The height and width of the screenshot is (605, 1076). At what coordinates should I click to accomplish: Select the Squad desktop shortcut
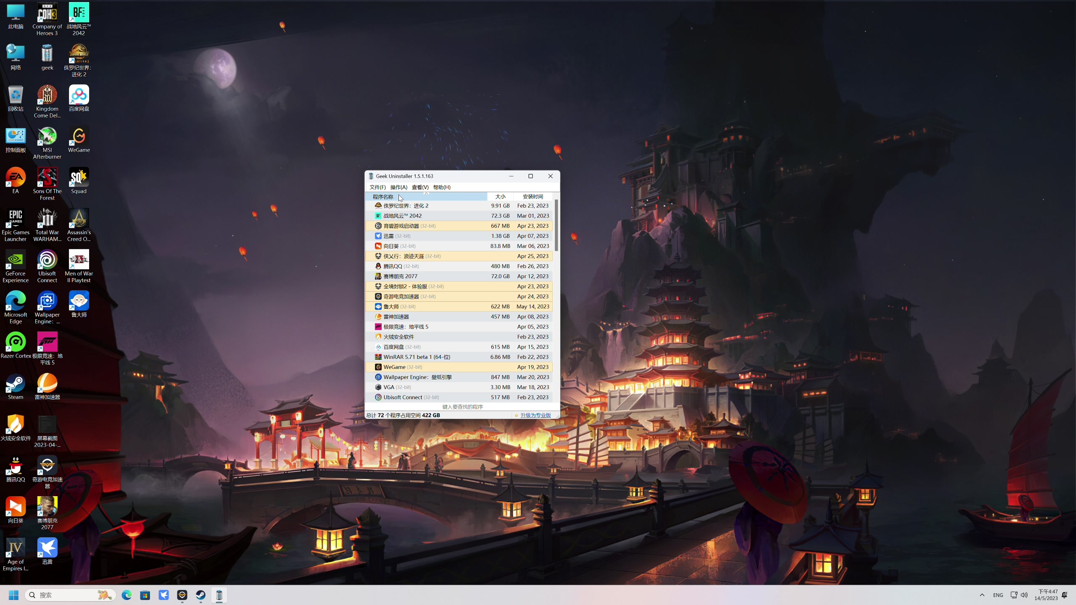pyautogui.click(x=79, y=181)
